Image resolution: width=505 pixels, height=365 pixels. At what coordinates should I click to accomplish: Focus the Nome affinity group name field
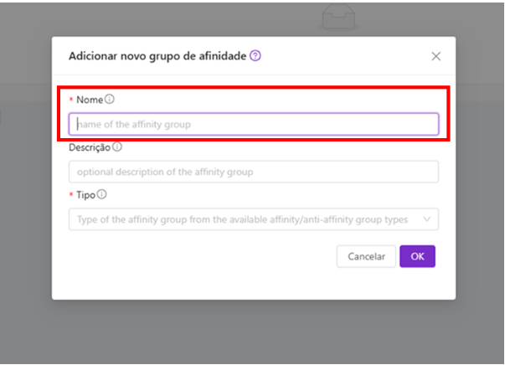pyautogui.click(x=254, y=124)
